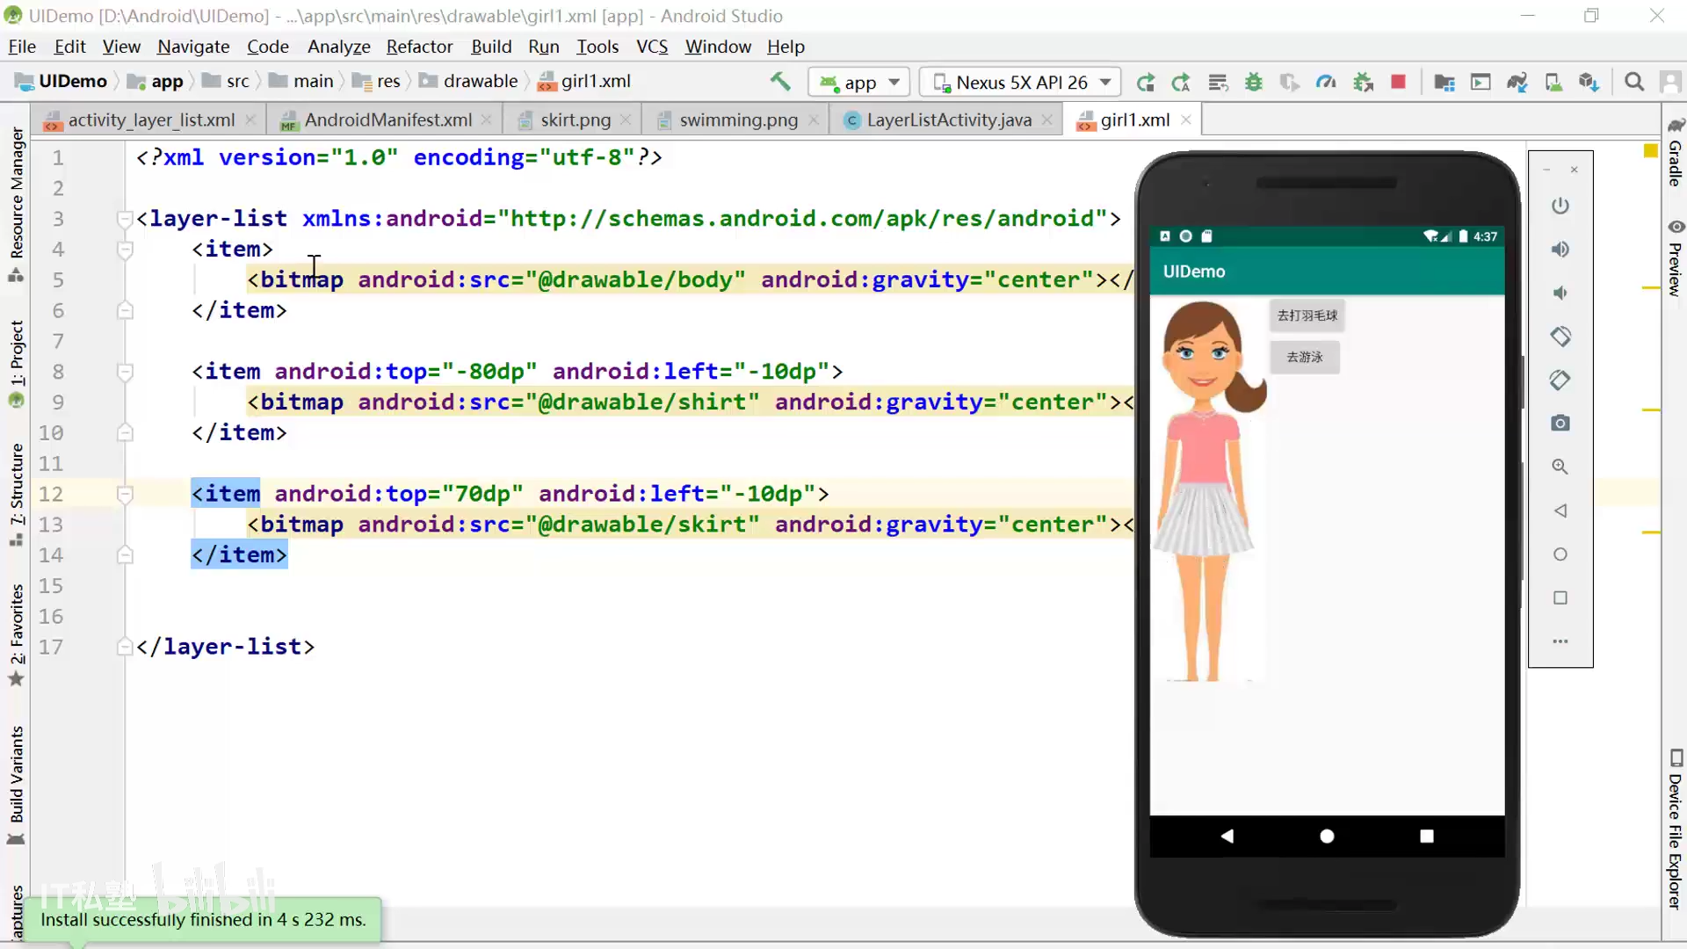Click the Make Project hammer icon

click(x=780, y=82)
